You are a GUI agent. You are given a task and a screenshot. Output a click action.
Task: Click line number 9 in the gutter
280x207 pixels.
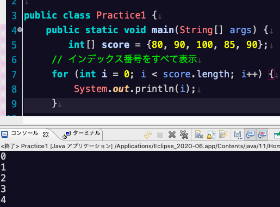pyautogui.click(x=14, y=104)
